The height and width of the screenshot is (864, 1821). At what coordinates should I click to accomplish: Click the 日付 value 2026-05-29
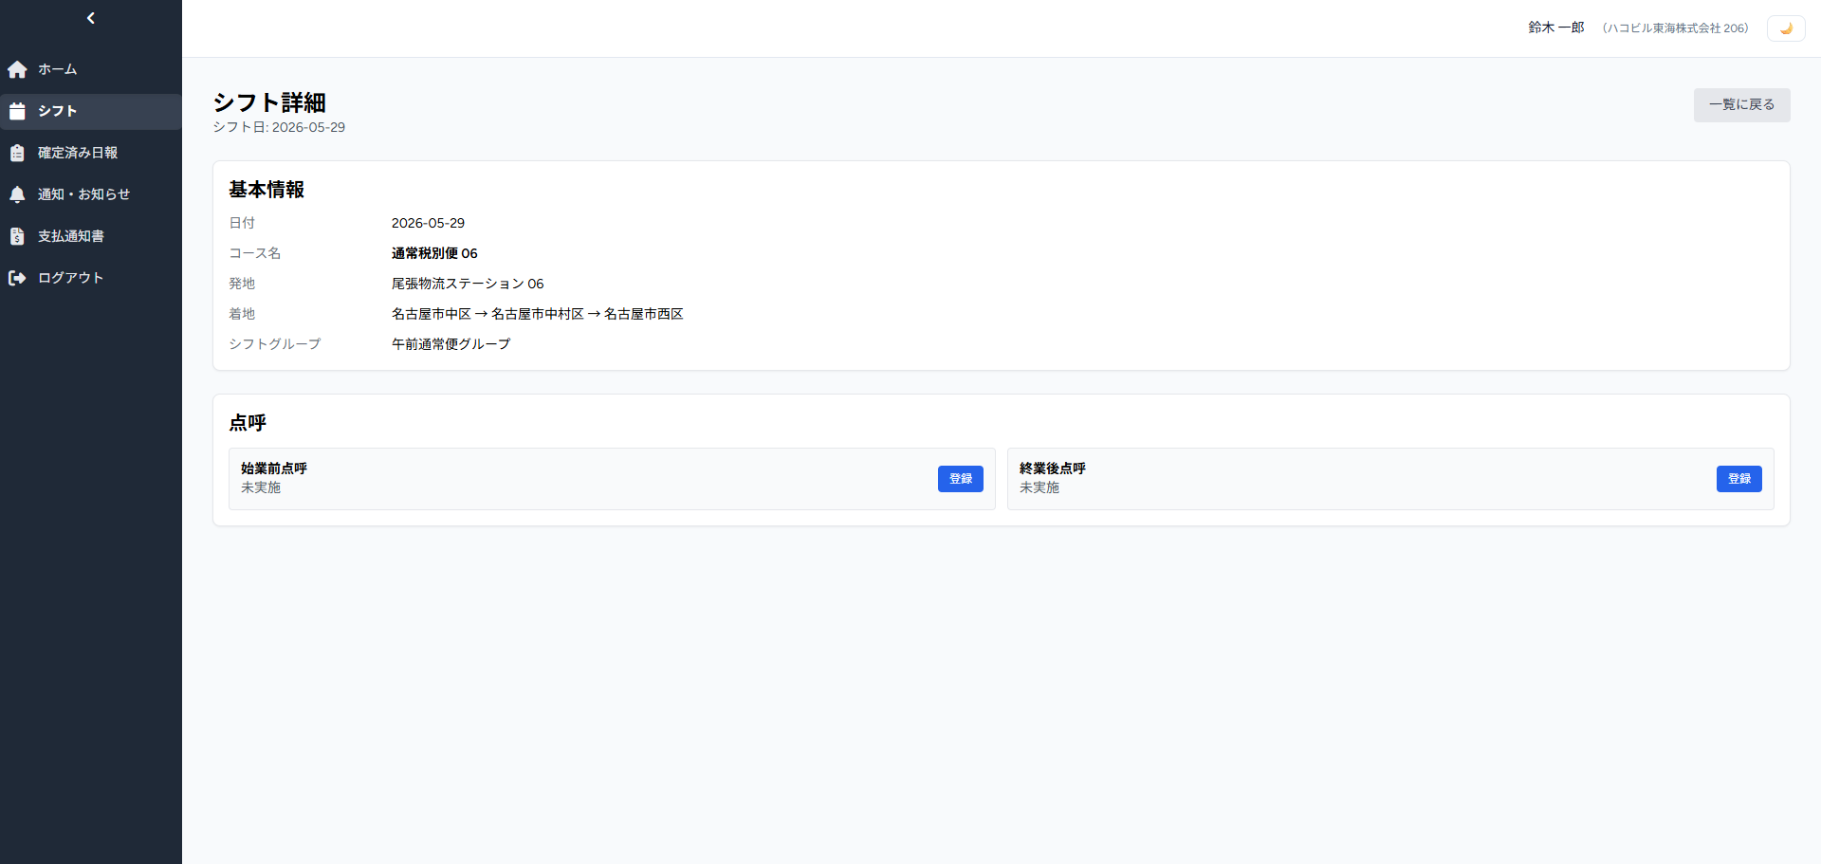point(428,223)
